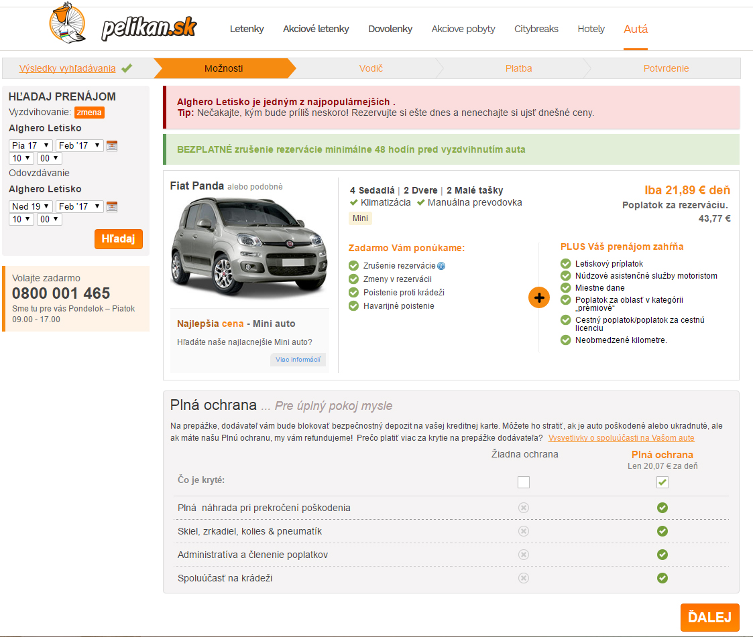753x637 pixels.
Task: Click the Mini category tag
Action: pos(360,218)
